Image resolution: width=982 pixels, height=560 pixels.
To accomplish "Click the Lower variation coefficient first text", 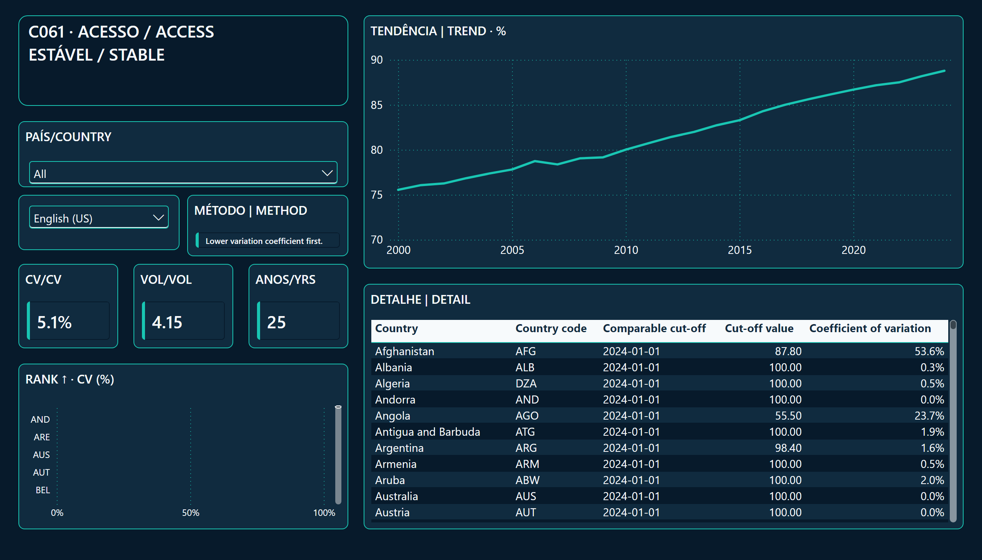I will pos(264,241).
